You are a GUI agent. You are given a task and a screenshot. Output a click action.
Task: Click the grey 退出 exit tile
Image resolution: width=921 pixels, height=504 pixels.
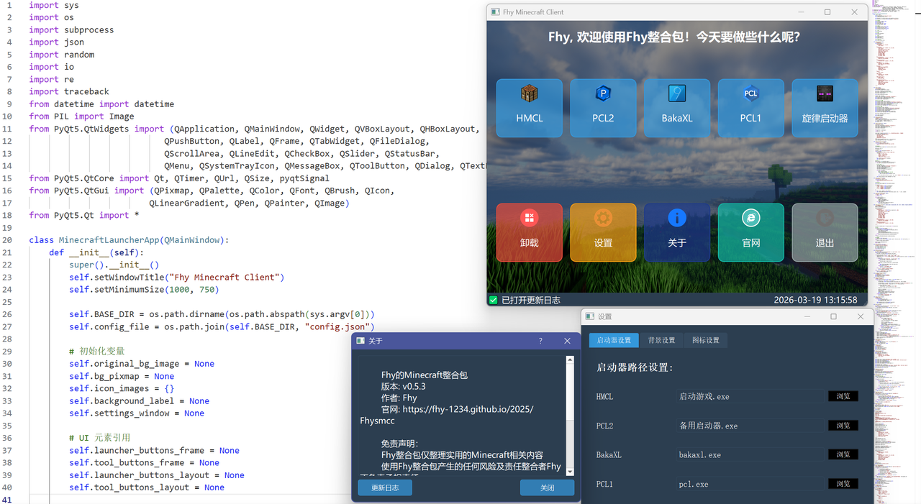coord(825,232)
